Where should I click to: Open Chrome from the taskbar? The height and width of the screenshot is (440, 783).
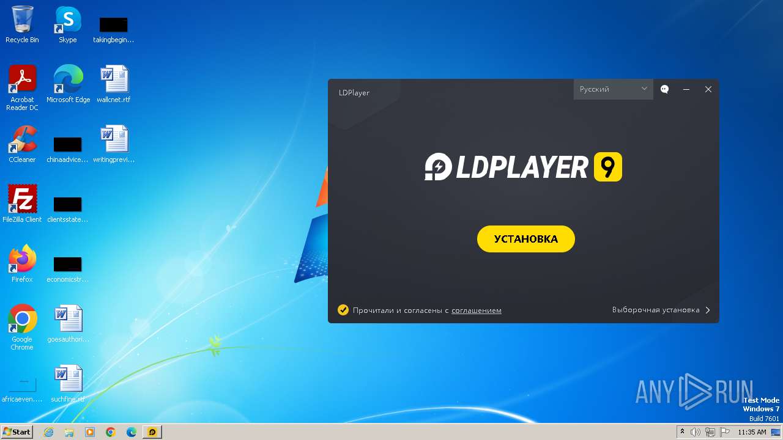(x=111, y=432)
